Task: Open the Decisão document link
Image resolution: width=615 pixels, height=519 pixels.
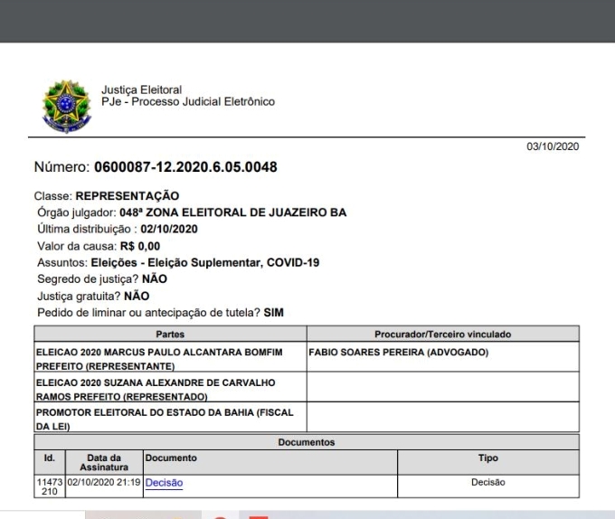Action: (x=164, y=483)
